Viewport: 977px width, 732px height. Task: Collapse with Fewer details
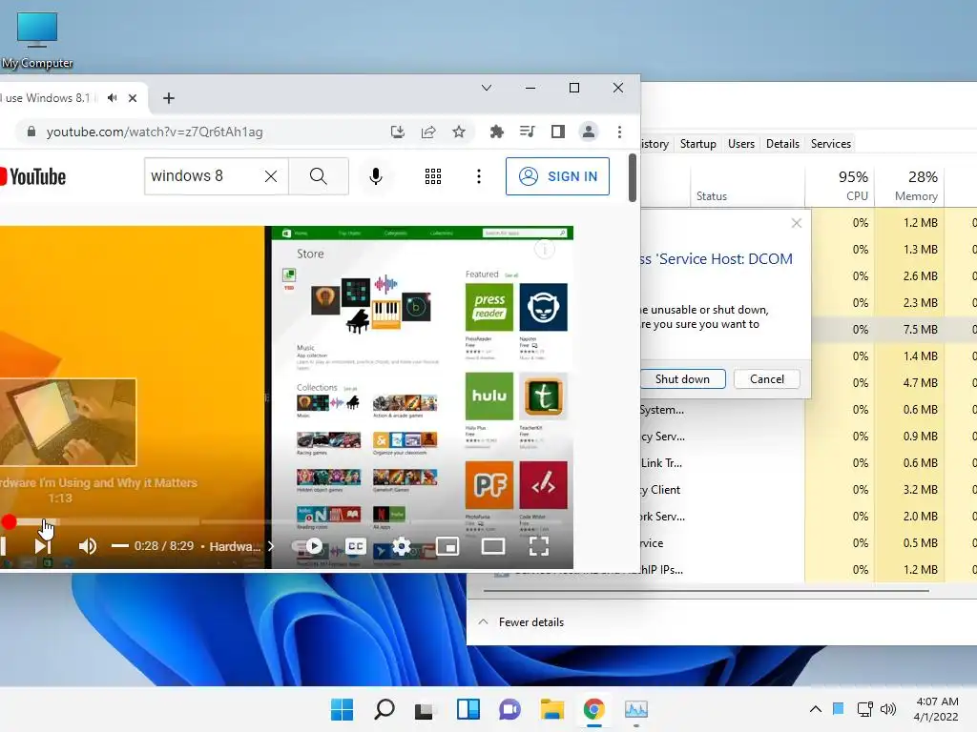point(521,621)
